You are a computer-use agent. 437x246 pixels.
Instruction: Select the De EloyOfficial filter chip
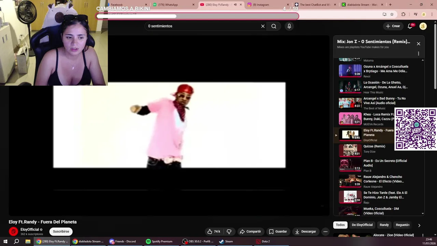(x=362, y=225)
